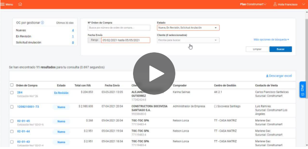The image size is (308, 149).
Task: Click the Estado column header
Action: [x=61, y=85]
